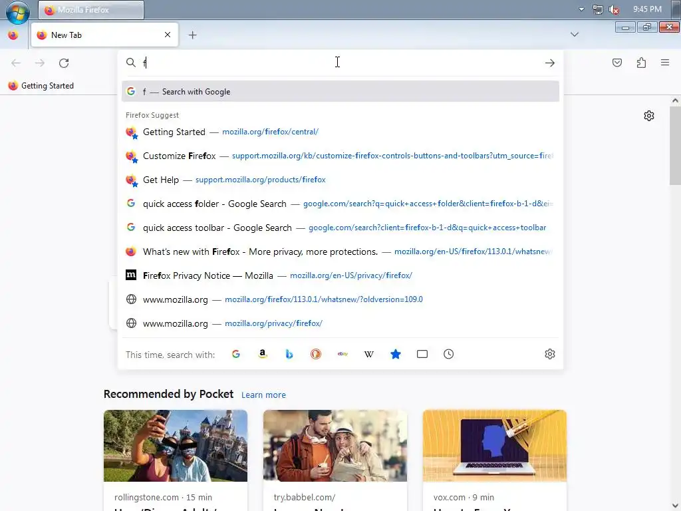Go forward with the forward arrow
The height and width of the screenshot is (511, 681).
pos(40,63)
